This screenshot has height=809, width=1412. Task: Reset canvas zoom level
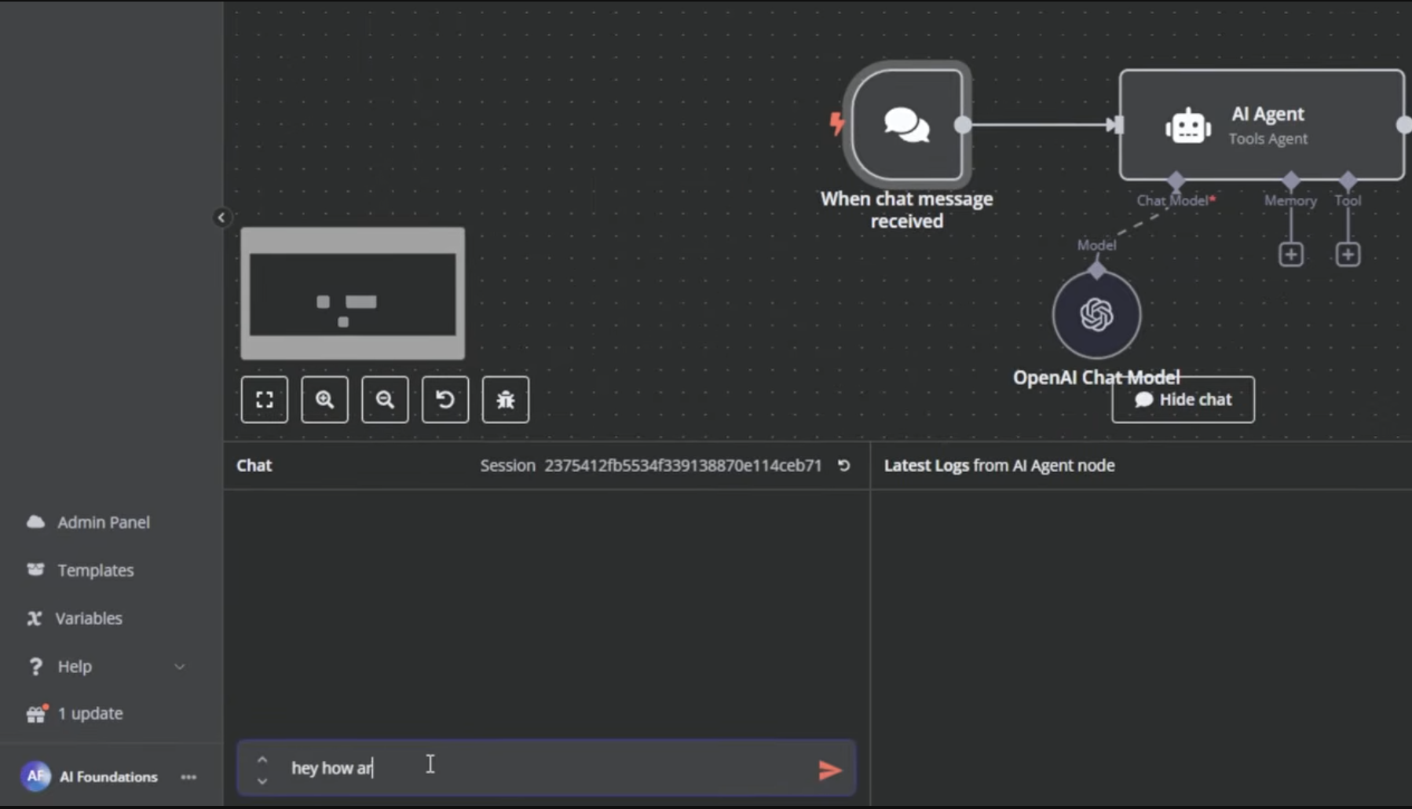click(445, 400)
